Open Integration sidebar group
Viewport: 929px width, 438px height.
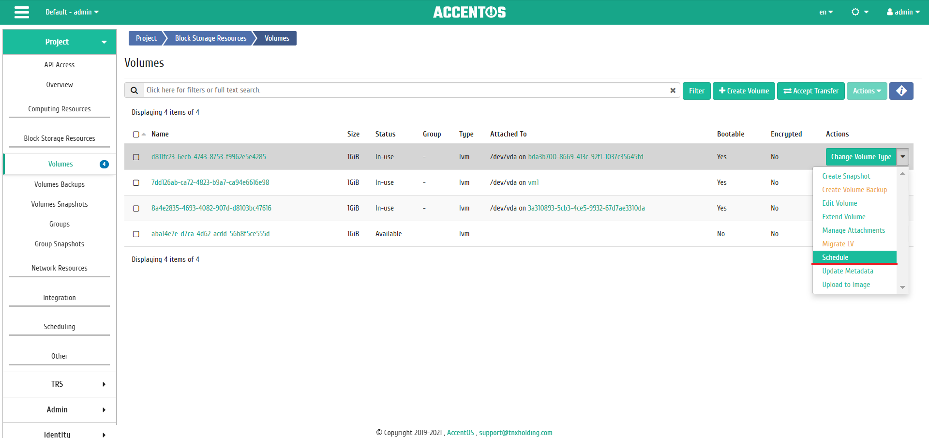[x=60, y=298]
